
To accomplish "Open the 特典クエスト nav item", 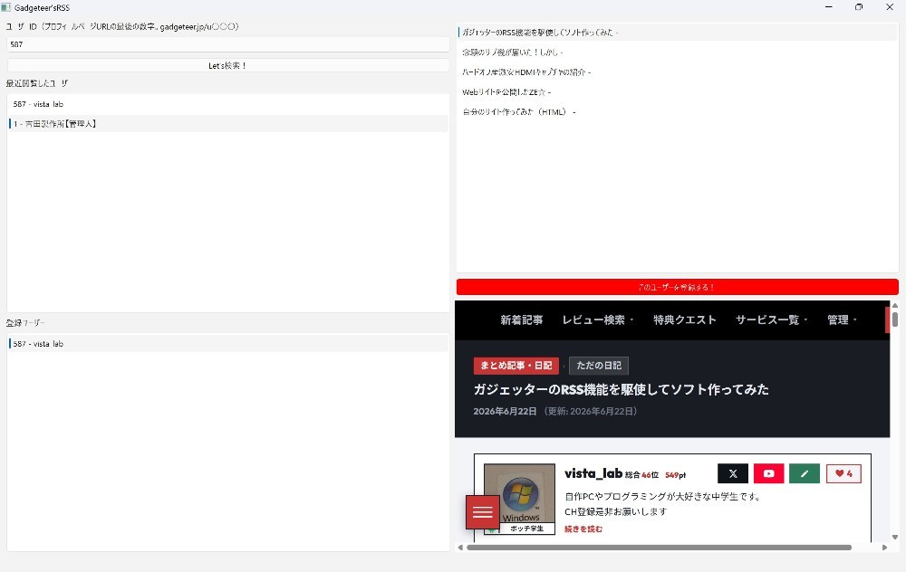I will click(685, 319).
